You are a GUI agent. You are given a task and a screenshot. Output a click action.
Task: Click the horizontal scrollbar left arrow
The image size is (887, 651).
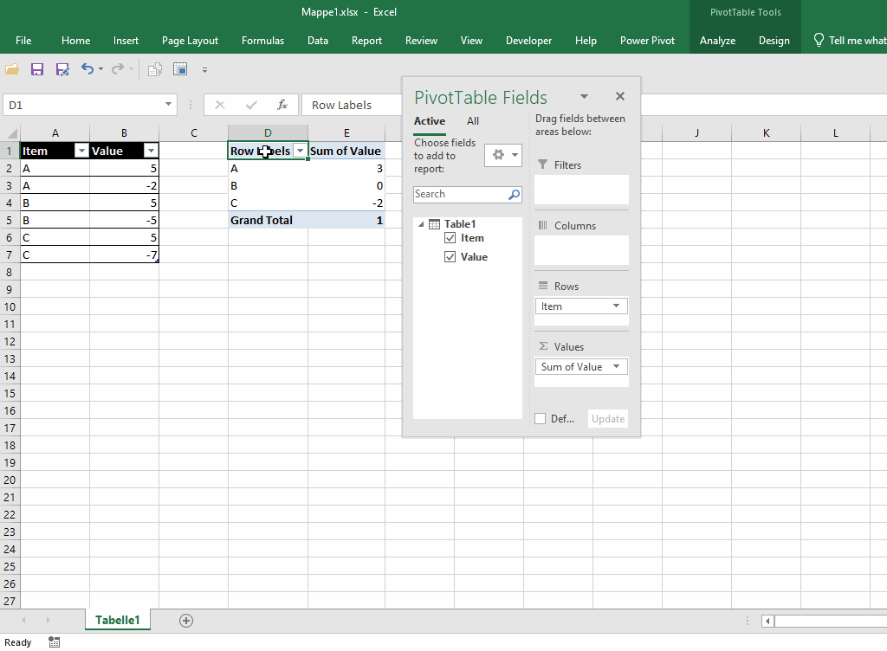pos(767,621)
